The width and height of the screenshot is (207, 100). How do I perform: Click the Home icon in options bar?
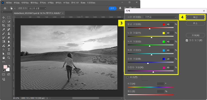(x=5, y=8)
